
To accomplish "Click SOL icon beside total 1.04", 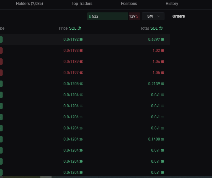I will (x=163, y=62).
